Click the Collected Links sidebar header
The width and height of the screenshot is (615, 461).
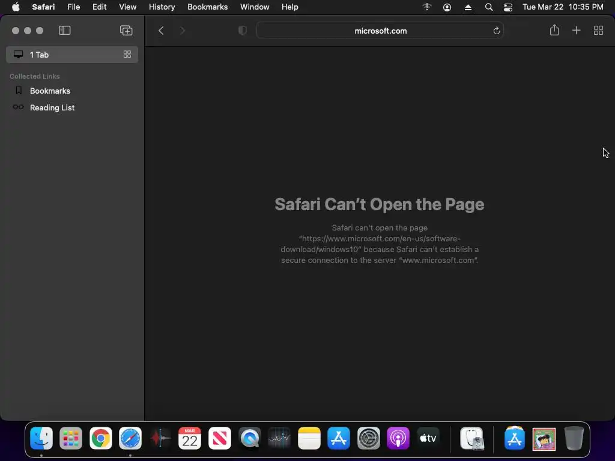34,76
